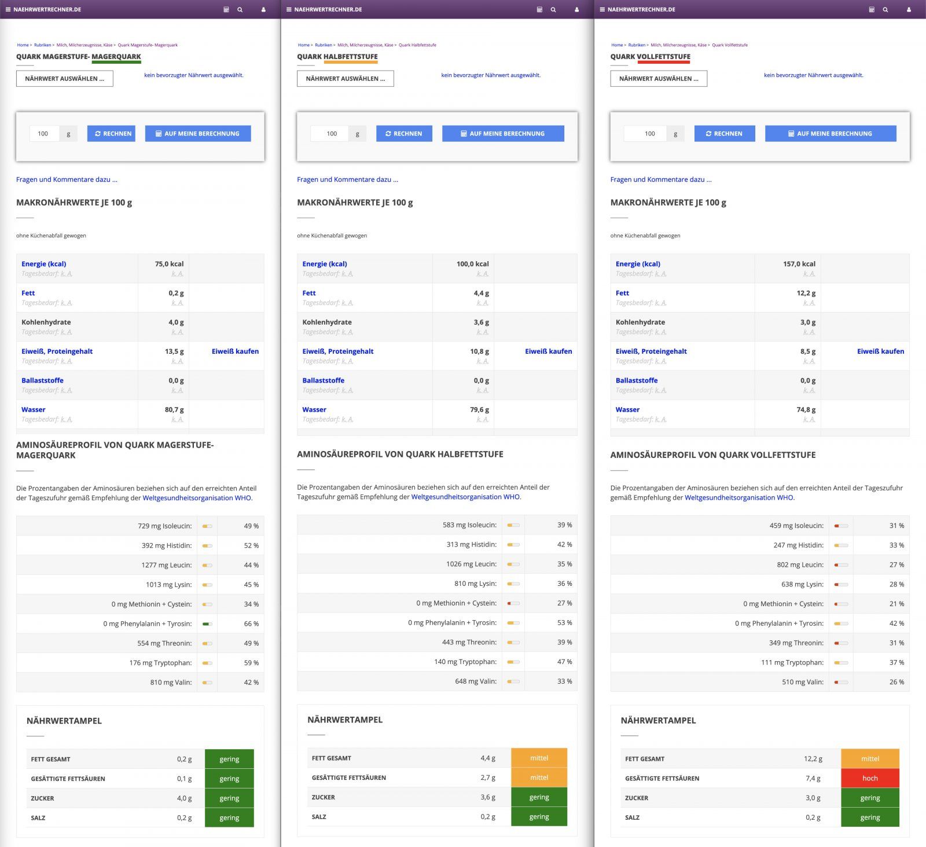Click the search icon in the Magerquark page header
Viewport: 926px width, 847px height.
click(x=240, y=10)
